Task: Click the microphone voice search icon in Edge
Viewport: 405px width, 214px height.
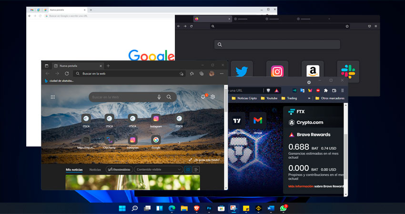Action: [159, 97]
